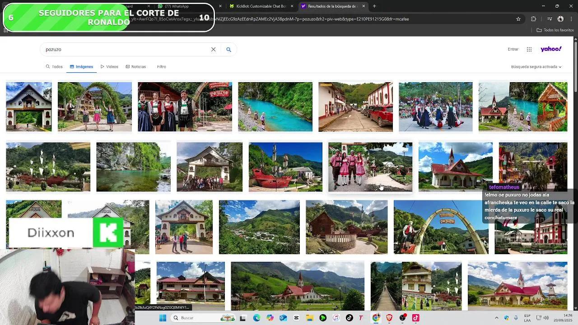Go to the Noticias results tab
Screen dimensions: 578x325
click(x=135, y=66)
